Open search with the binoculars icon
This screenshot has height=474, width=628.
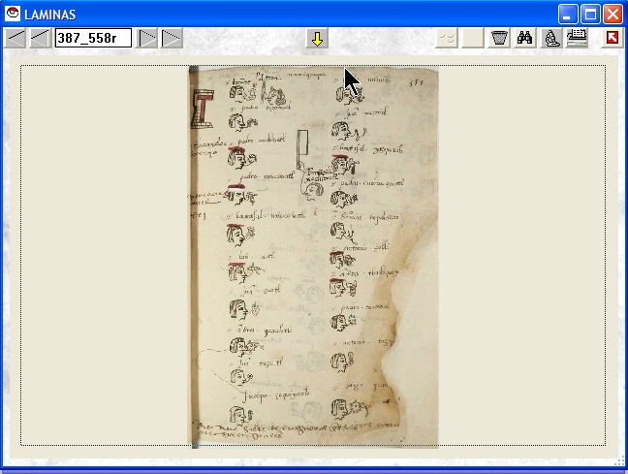coord(525,39)
